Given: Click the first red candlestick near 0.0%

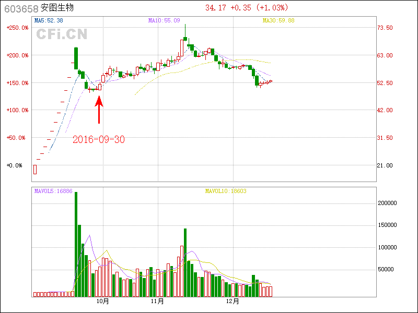Looking at the screenshot, I should click(35, 170).
